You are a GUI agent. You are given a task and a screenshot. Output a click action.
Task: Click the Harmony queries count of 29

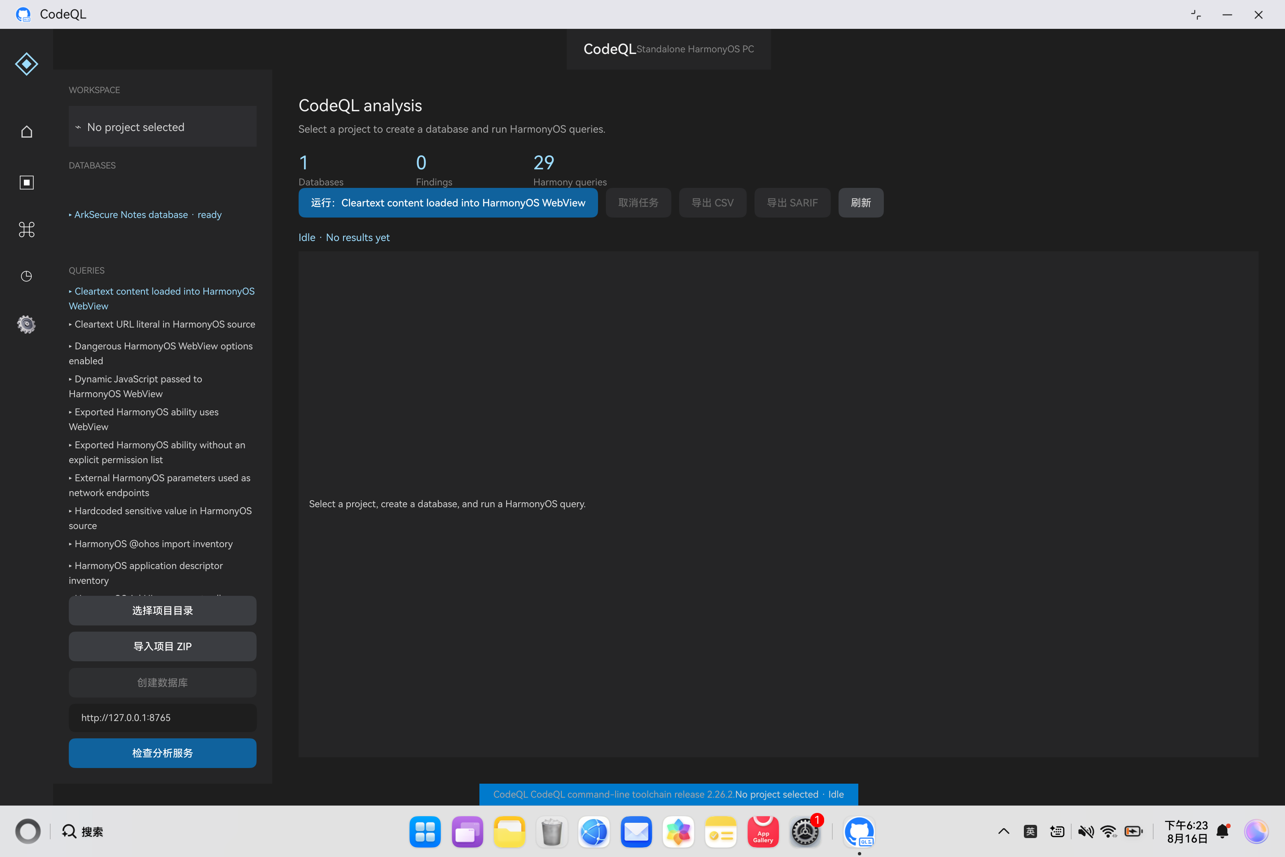click(544, 162)
